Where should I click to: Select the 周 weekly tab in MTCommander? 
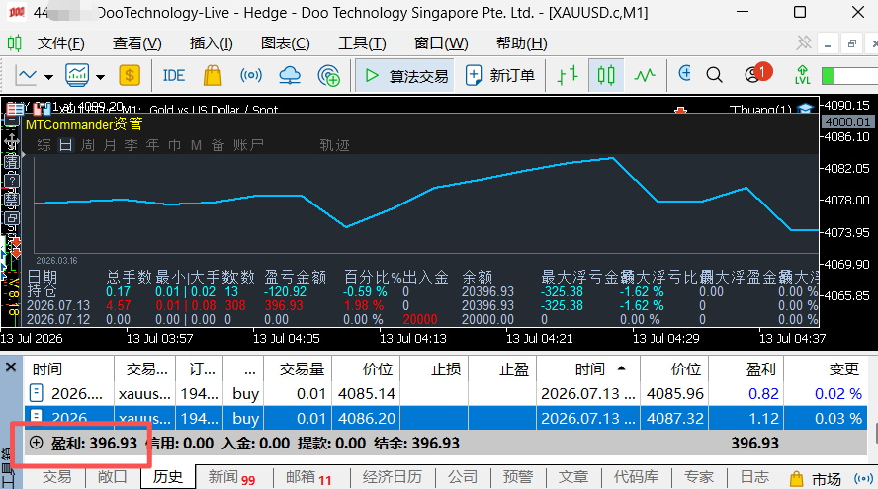87,145
